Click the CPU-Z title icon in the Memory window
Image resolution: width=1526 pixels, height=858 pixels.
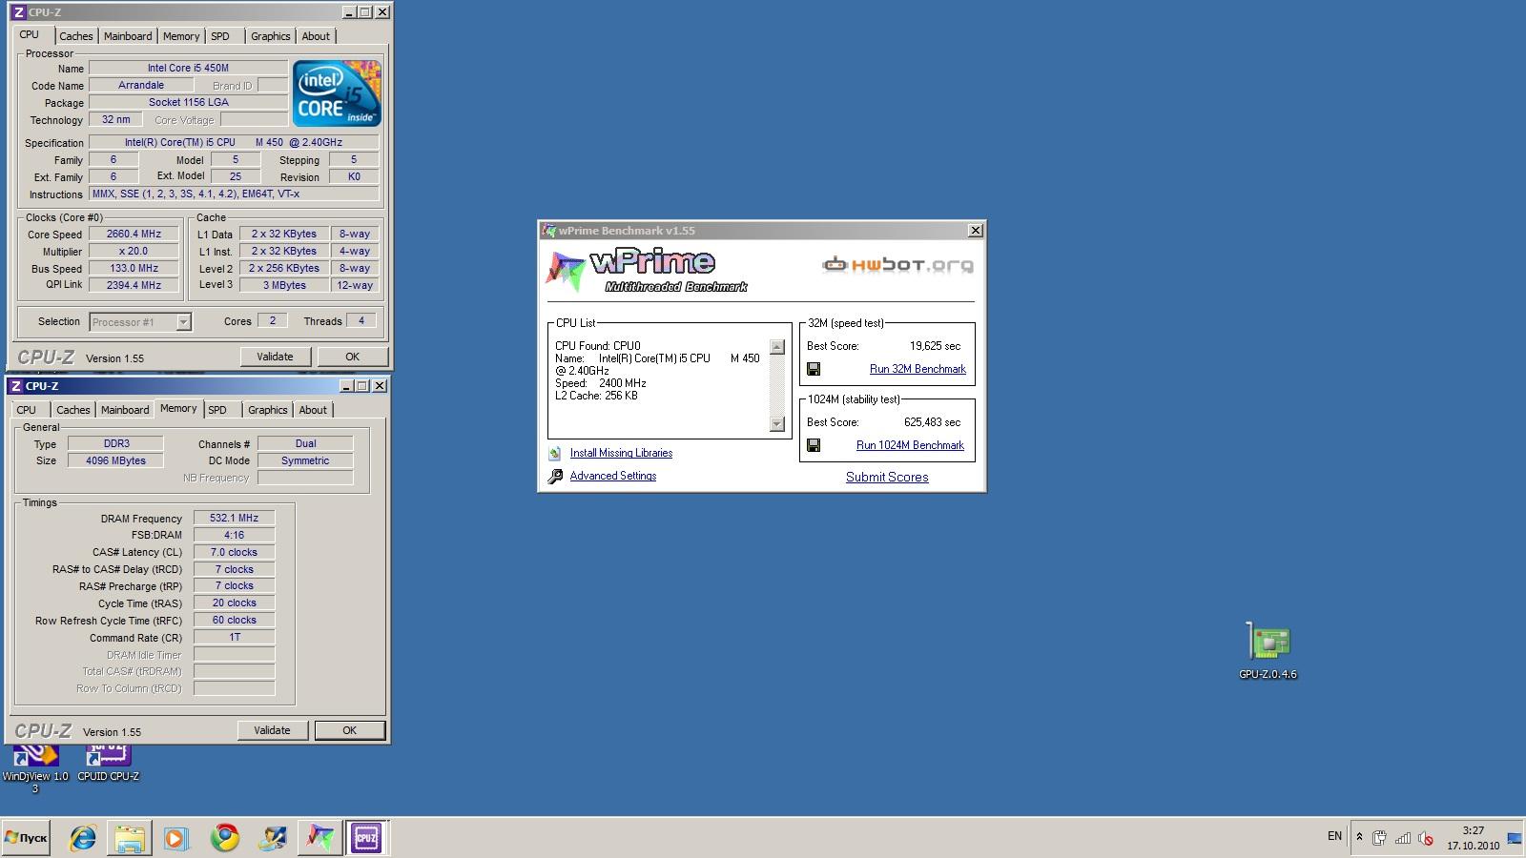pos(15,386)
